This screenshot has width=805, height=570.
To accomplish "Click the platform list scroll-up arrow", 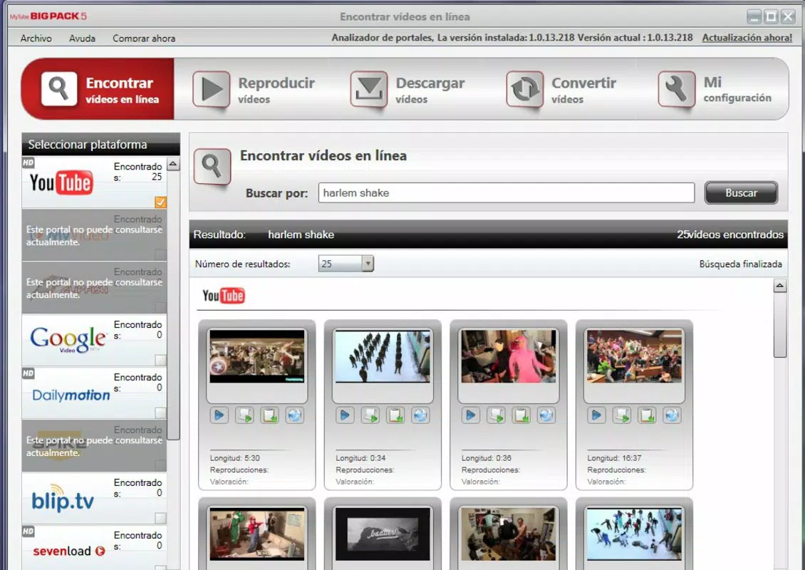I will point(174,165).
